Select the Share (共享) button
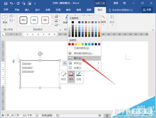The image size is (156, 118). tap(147, 10)
